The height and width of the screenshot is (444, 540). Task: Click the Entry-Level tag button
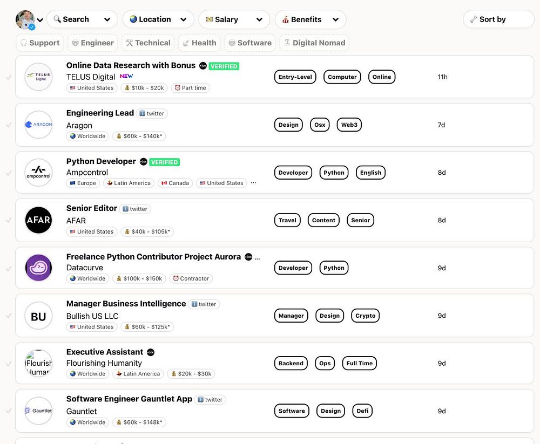coord(295,77)
